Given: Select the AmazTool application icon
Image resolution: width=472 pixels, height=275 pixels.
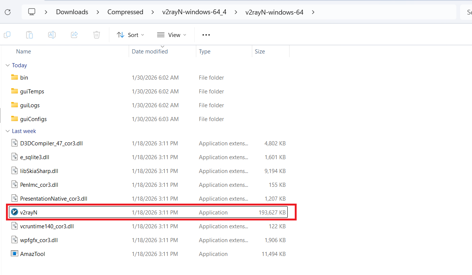Looking at the screenshot, I should 15,254.
